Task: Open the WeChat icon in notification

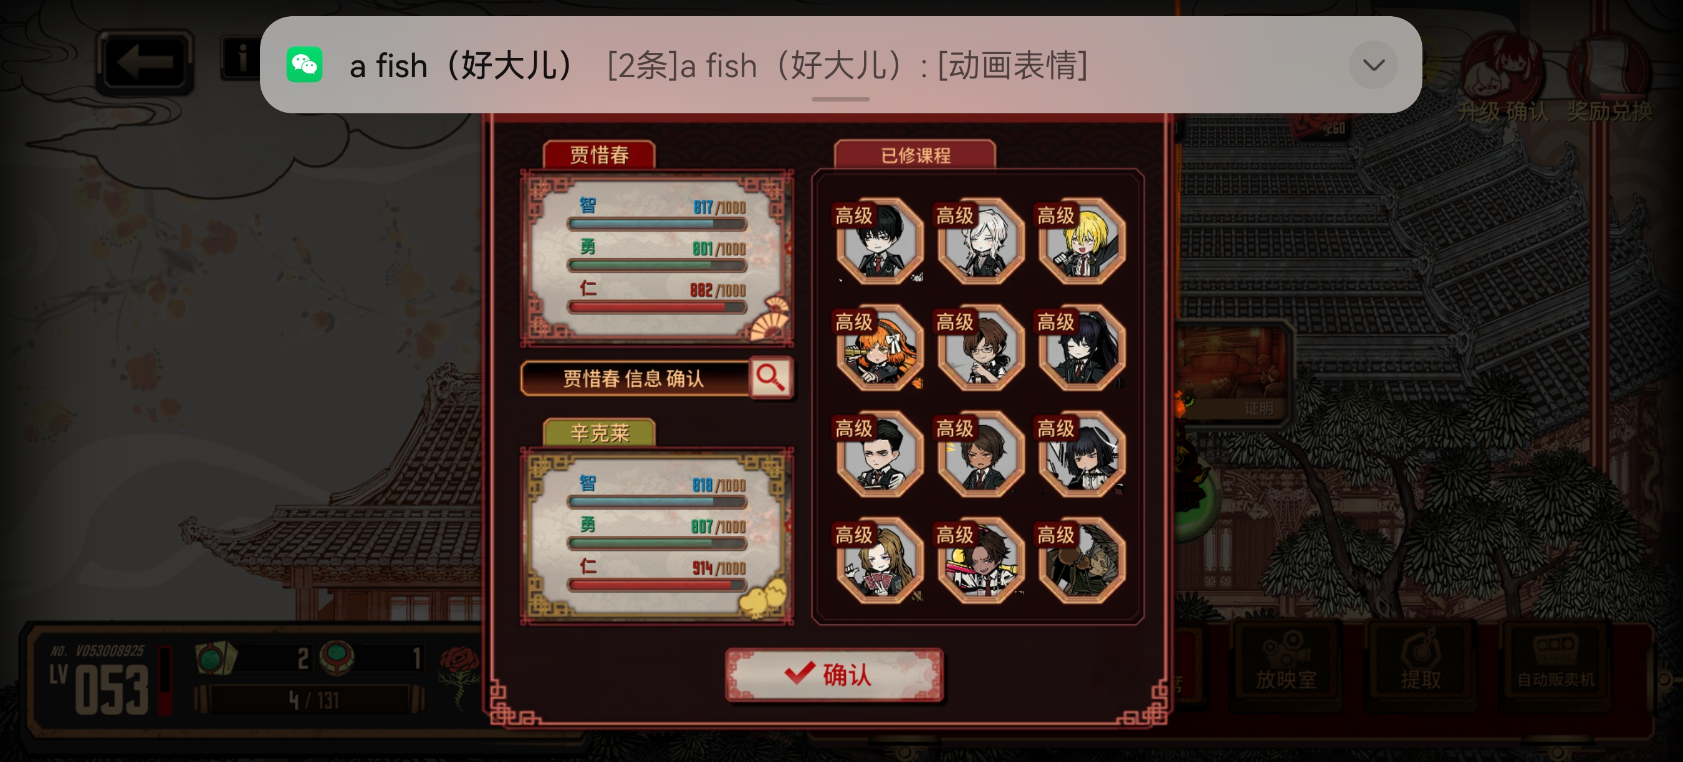Action: point(304,65)
